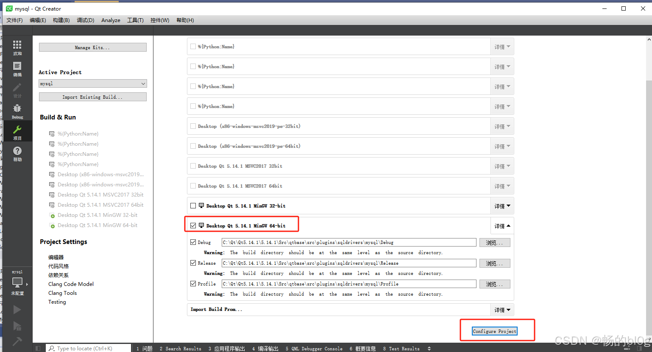Click the Manage Kits button

[93, 47]
